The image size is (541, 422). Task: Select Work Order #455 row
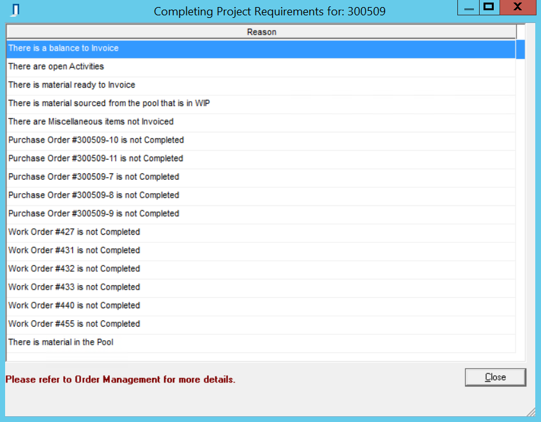[261, 324]
